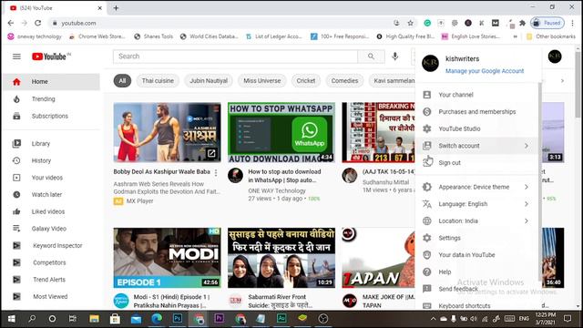Viewport: 583px width, 328px height.
Task: Click the Help question mark icon
Action: point(427,272)
